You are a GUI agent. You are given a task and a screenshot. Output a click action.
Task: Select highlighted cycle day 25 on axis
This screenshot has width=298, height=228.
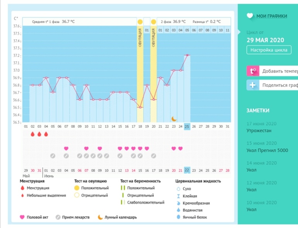[187, 126]
